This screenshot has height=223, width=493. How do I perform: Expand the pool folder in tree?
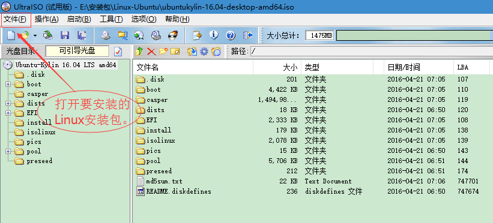tap(8, 152)
